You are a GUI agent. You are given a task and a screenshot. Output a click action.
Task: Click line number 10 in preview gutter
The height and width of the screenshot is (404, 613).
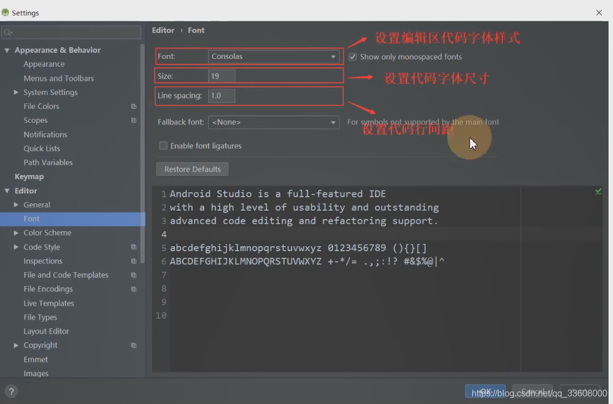[x=161, y=316]
